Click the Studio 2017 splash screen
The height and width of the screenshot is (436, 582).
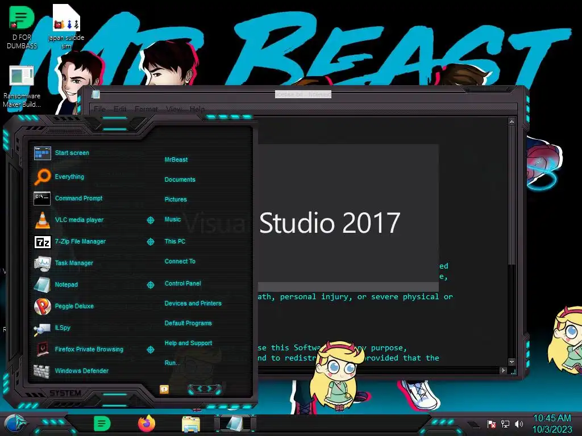[348, 217]
